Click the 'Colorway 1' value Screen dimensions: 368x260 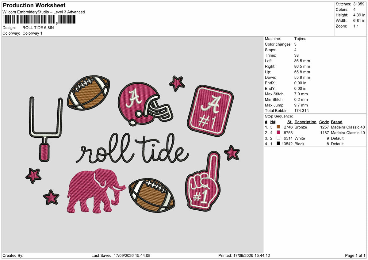point(33,33)
